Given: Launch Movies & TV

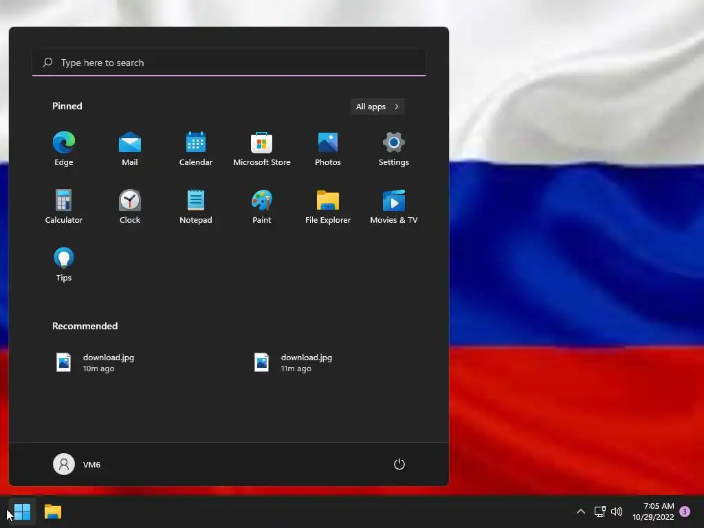Looking at the screenshot, I should point(394,207).
